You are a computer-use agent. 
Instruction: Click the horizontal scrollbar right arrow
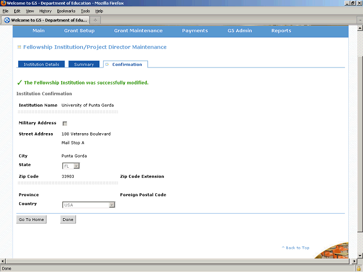(x=354, y=261)
